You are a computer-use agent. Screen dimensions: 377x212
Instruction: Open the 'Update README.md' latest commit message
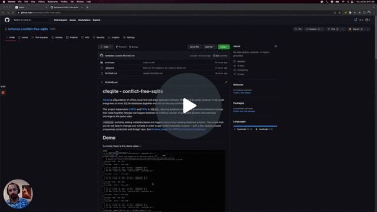point(124,56)
